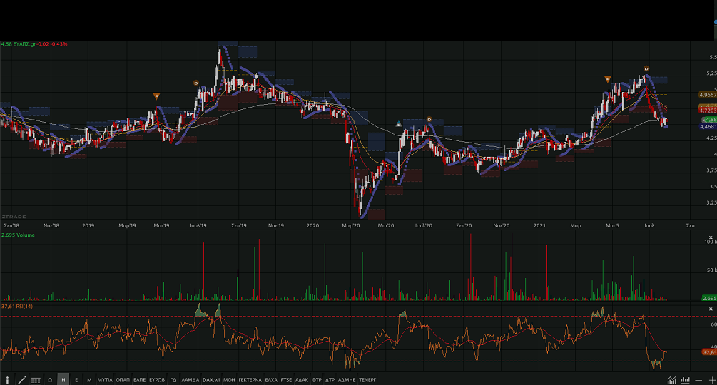Select the E weekly timeframe
The image size is (717, 385).
[x=76, y=380]
